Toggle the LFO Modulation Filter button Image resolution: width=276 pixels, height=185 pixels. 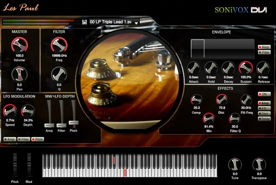click(x=24, y=139)
